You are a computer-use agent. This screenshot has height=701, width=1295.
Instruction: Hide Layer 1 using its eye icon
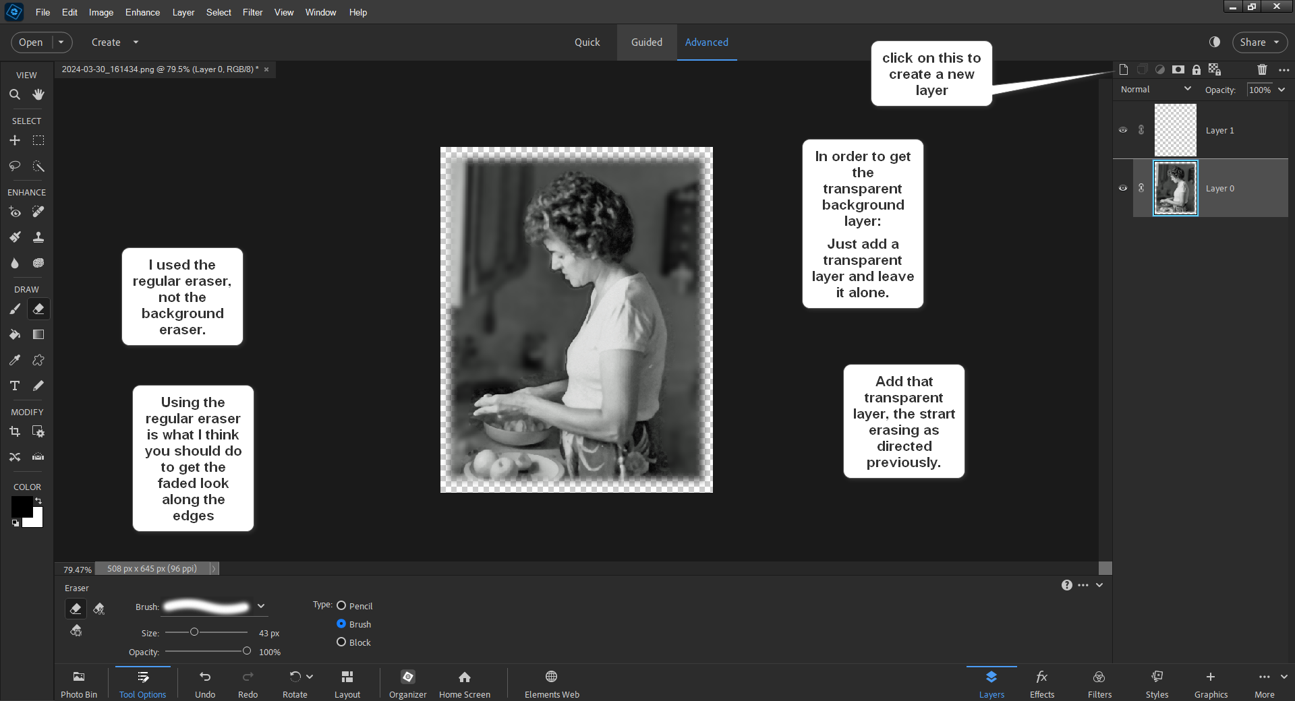pos(1122,130)
